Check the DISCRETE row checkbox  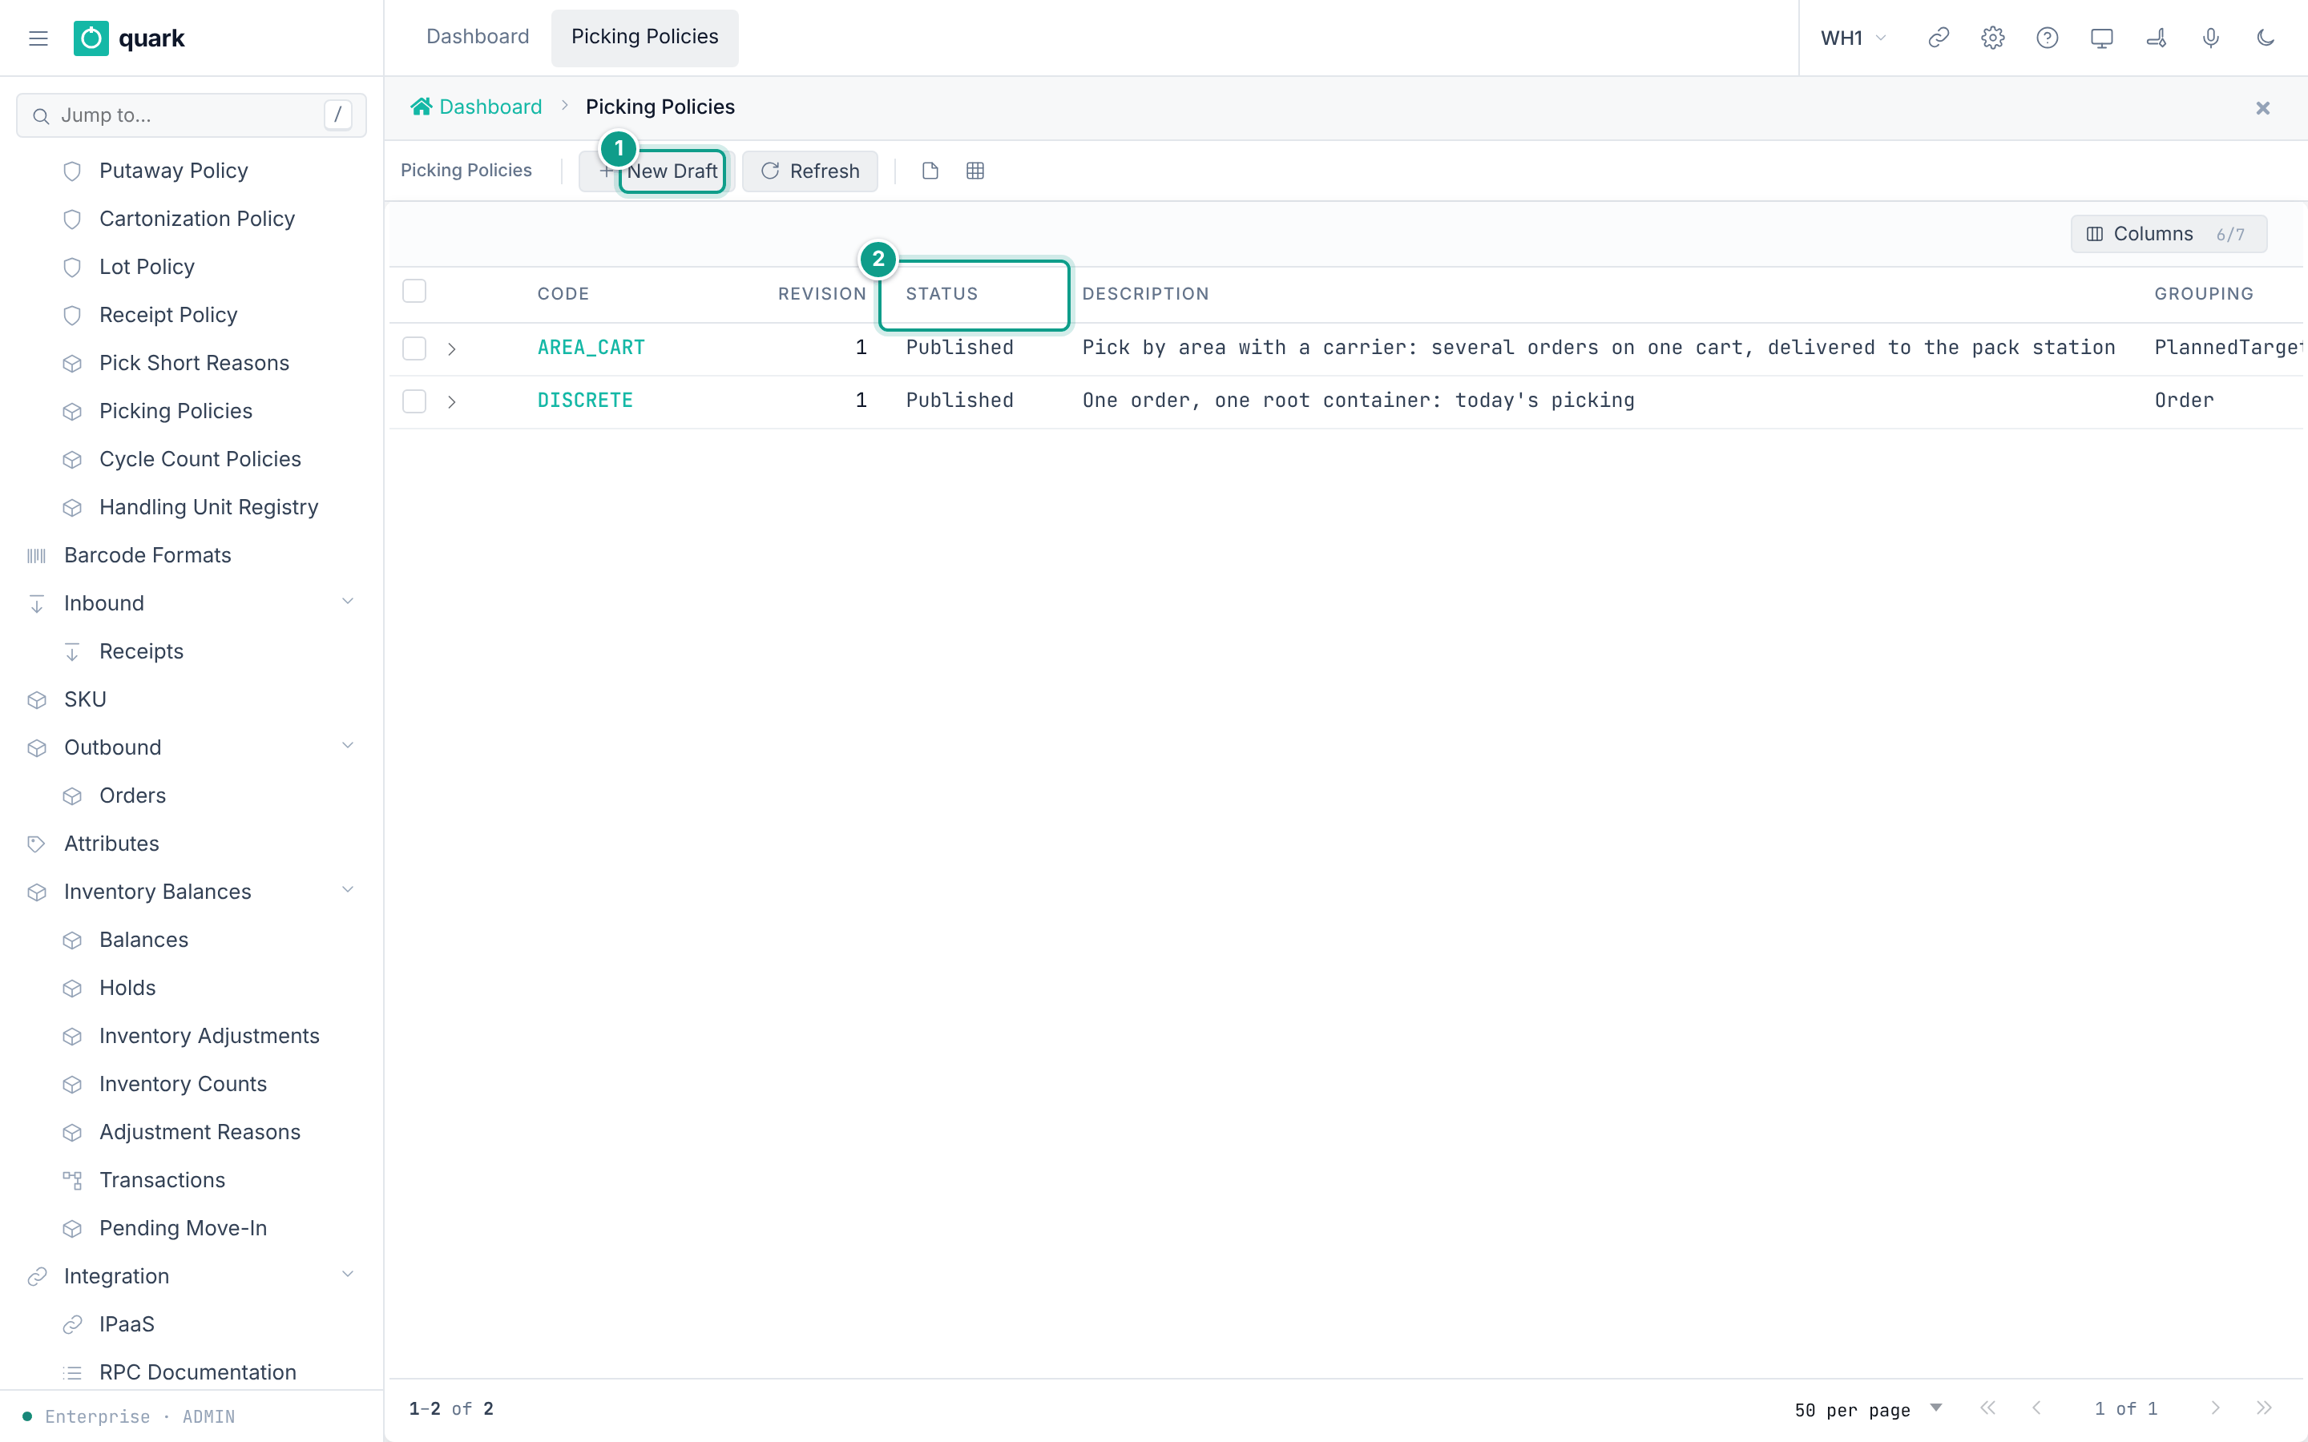[414, 401]
